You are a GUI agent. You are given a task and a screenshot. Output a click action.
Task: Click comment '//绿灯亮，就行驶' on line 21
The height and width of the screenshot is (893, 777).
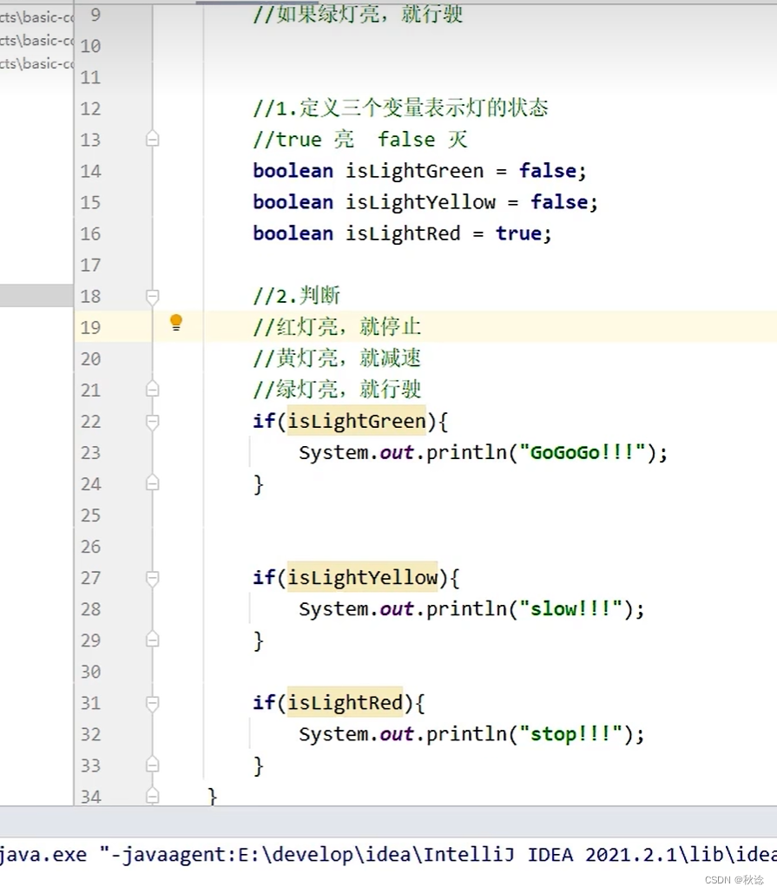pyautogui.click(x=337, y=391)
